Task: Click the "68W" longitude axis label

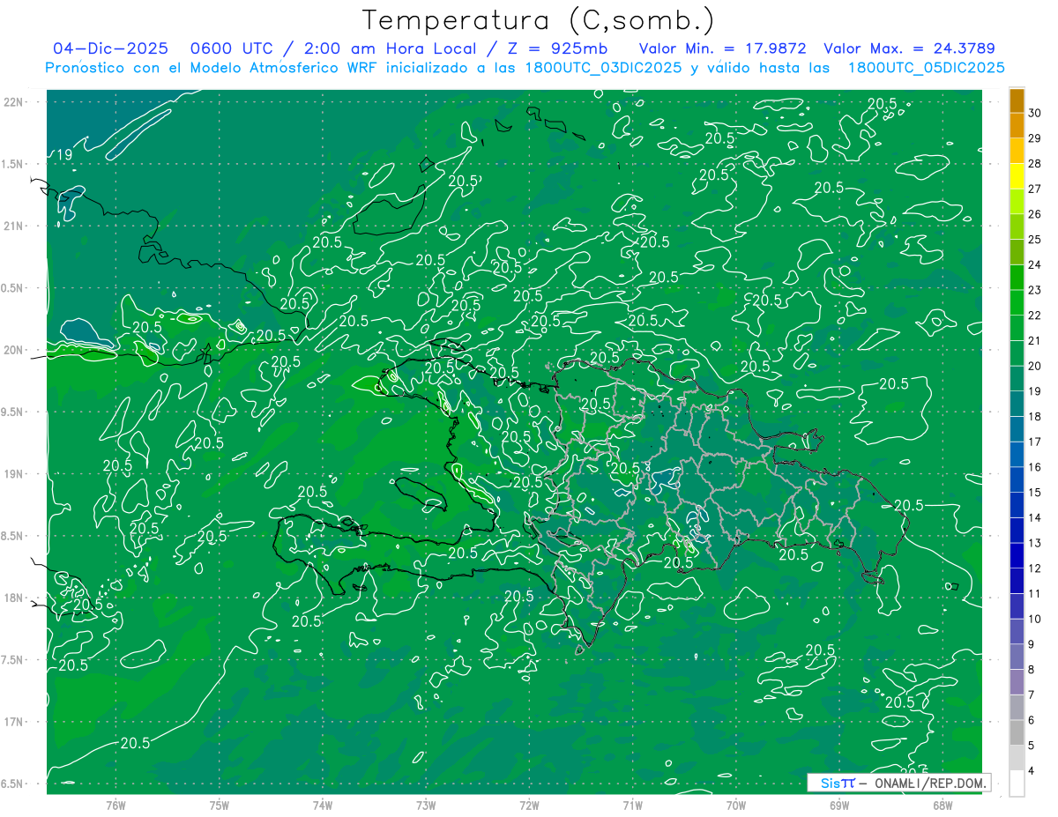Action: click(x=942, y=805)
